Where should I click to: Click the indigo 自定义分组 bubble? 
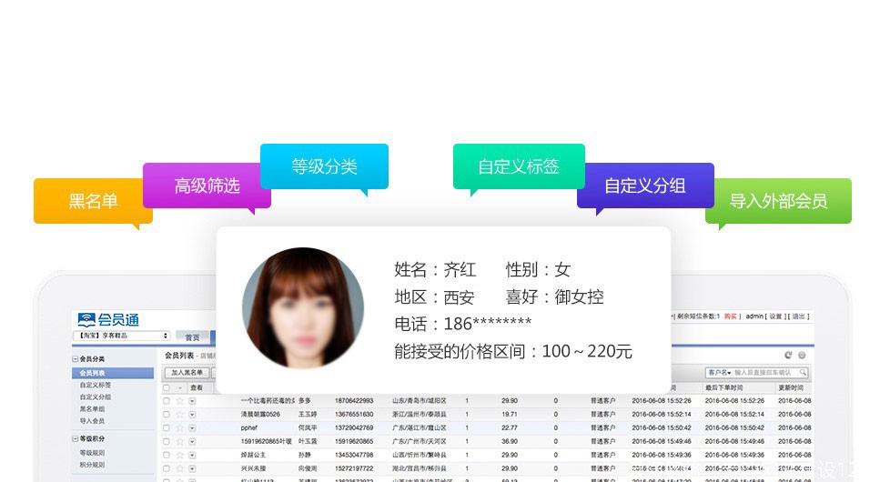click(x=645, y=186)
